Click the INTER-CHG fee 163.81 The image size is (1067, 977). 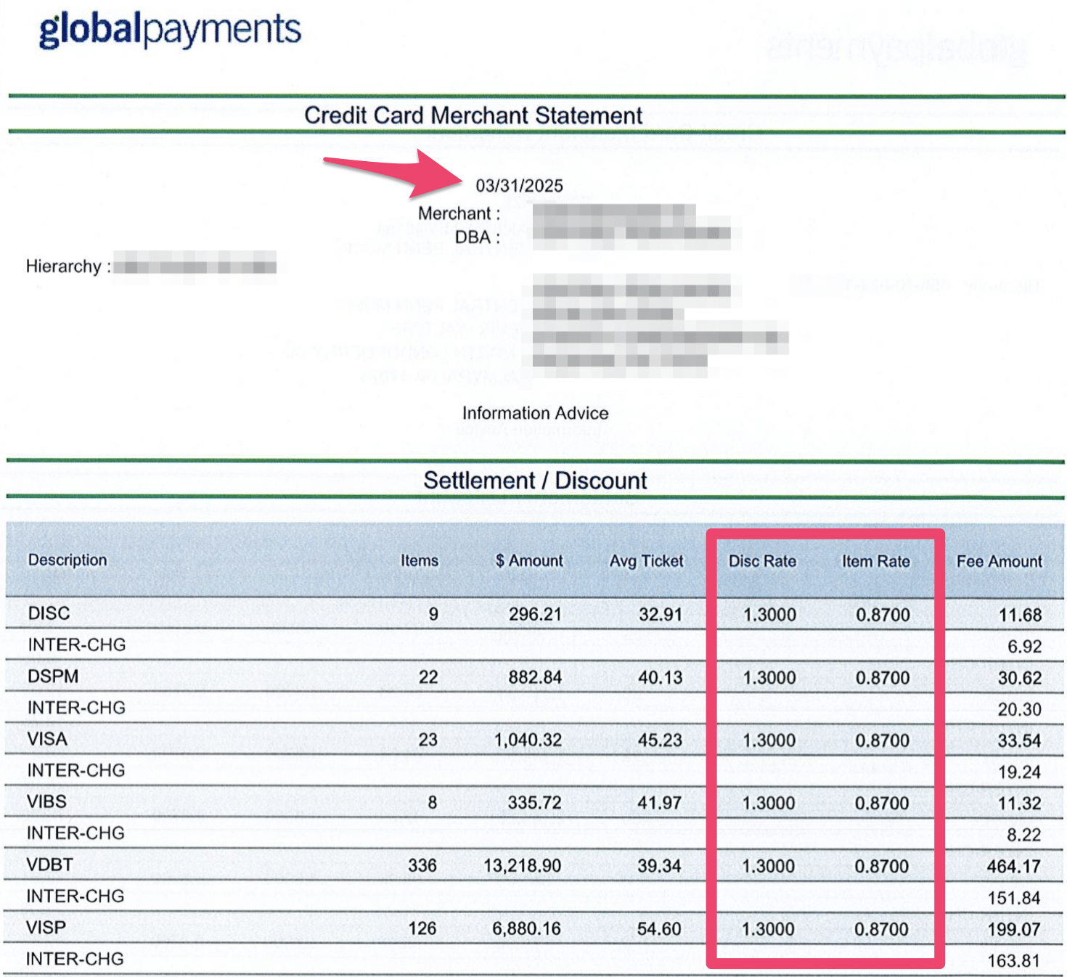1014,961
